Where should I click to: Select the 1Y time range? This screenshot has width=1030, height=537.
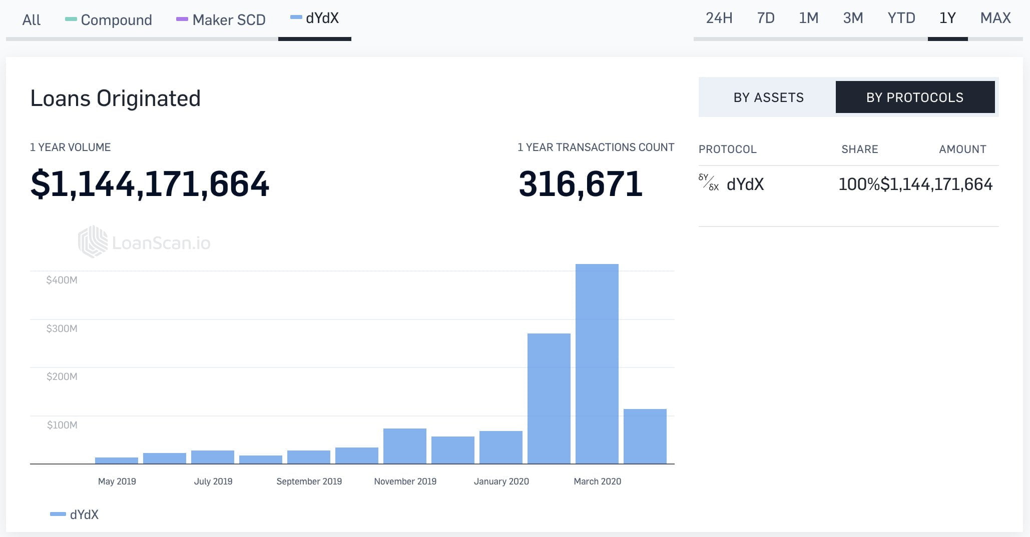click(947, 18)
